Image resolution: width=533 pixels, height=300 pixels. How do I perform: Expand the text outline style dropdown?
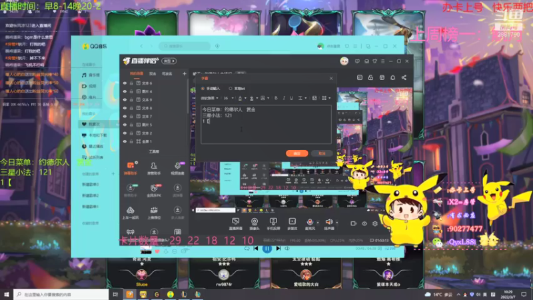[x=268, y=98]
